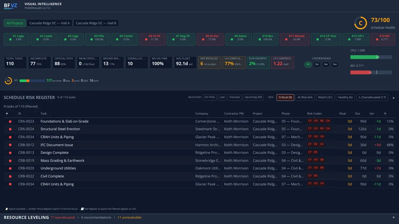Click the 17 overallocated text

(x=63, y=218)
